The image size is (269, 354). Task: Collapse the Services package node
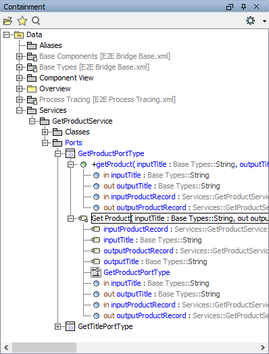(19, 110)
